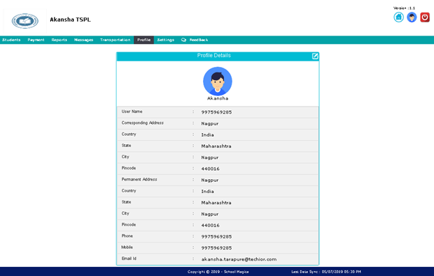The width and height of the screenshot is (434, 276).
Task: Click the user profile avatar icon in header
Action: click(412, 17)
